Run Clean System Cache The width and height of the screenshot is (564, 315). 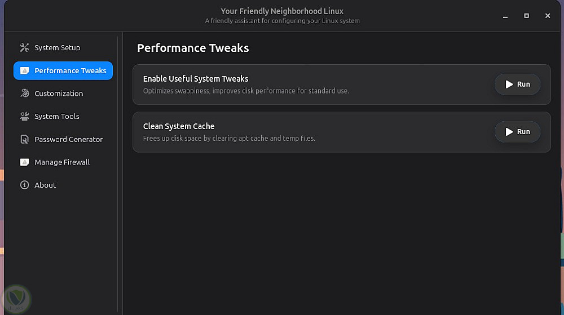tap(517, 132)
